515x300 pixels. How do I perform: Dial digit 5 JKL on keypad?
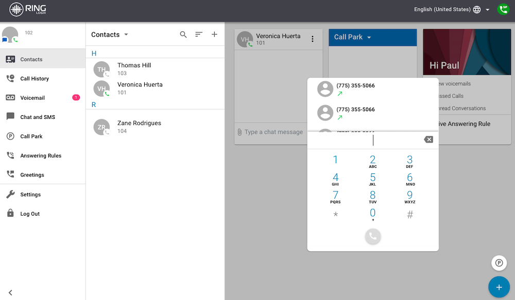point(373,179)
